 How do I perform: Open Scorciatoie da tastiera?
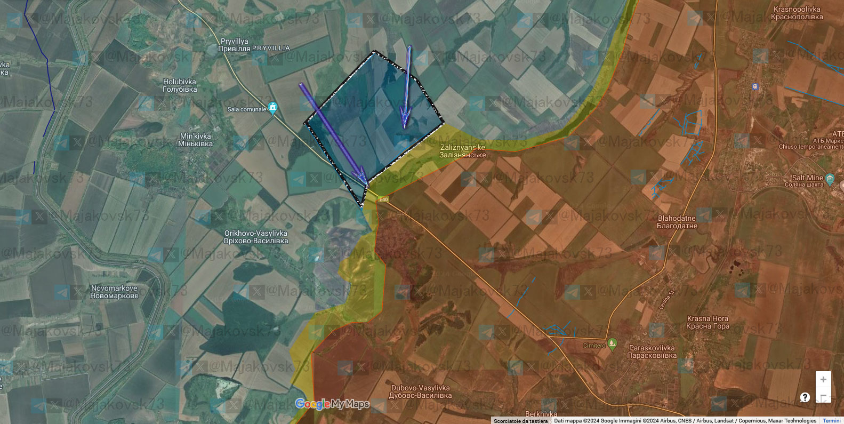coord(520,421)
